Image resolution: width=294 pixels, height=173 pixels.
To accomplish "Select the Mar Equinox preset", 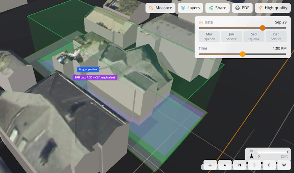I will point(209,36).
